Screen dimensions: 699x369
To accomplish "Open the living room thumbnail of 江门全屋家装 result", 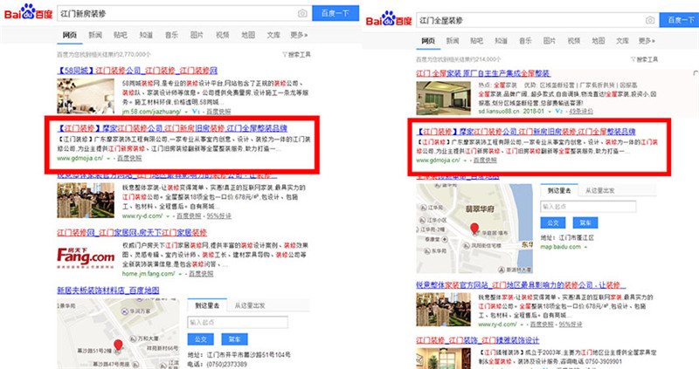I will tap(444, 99).
